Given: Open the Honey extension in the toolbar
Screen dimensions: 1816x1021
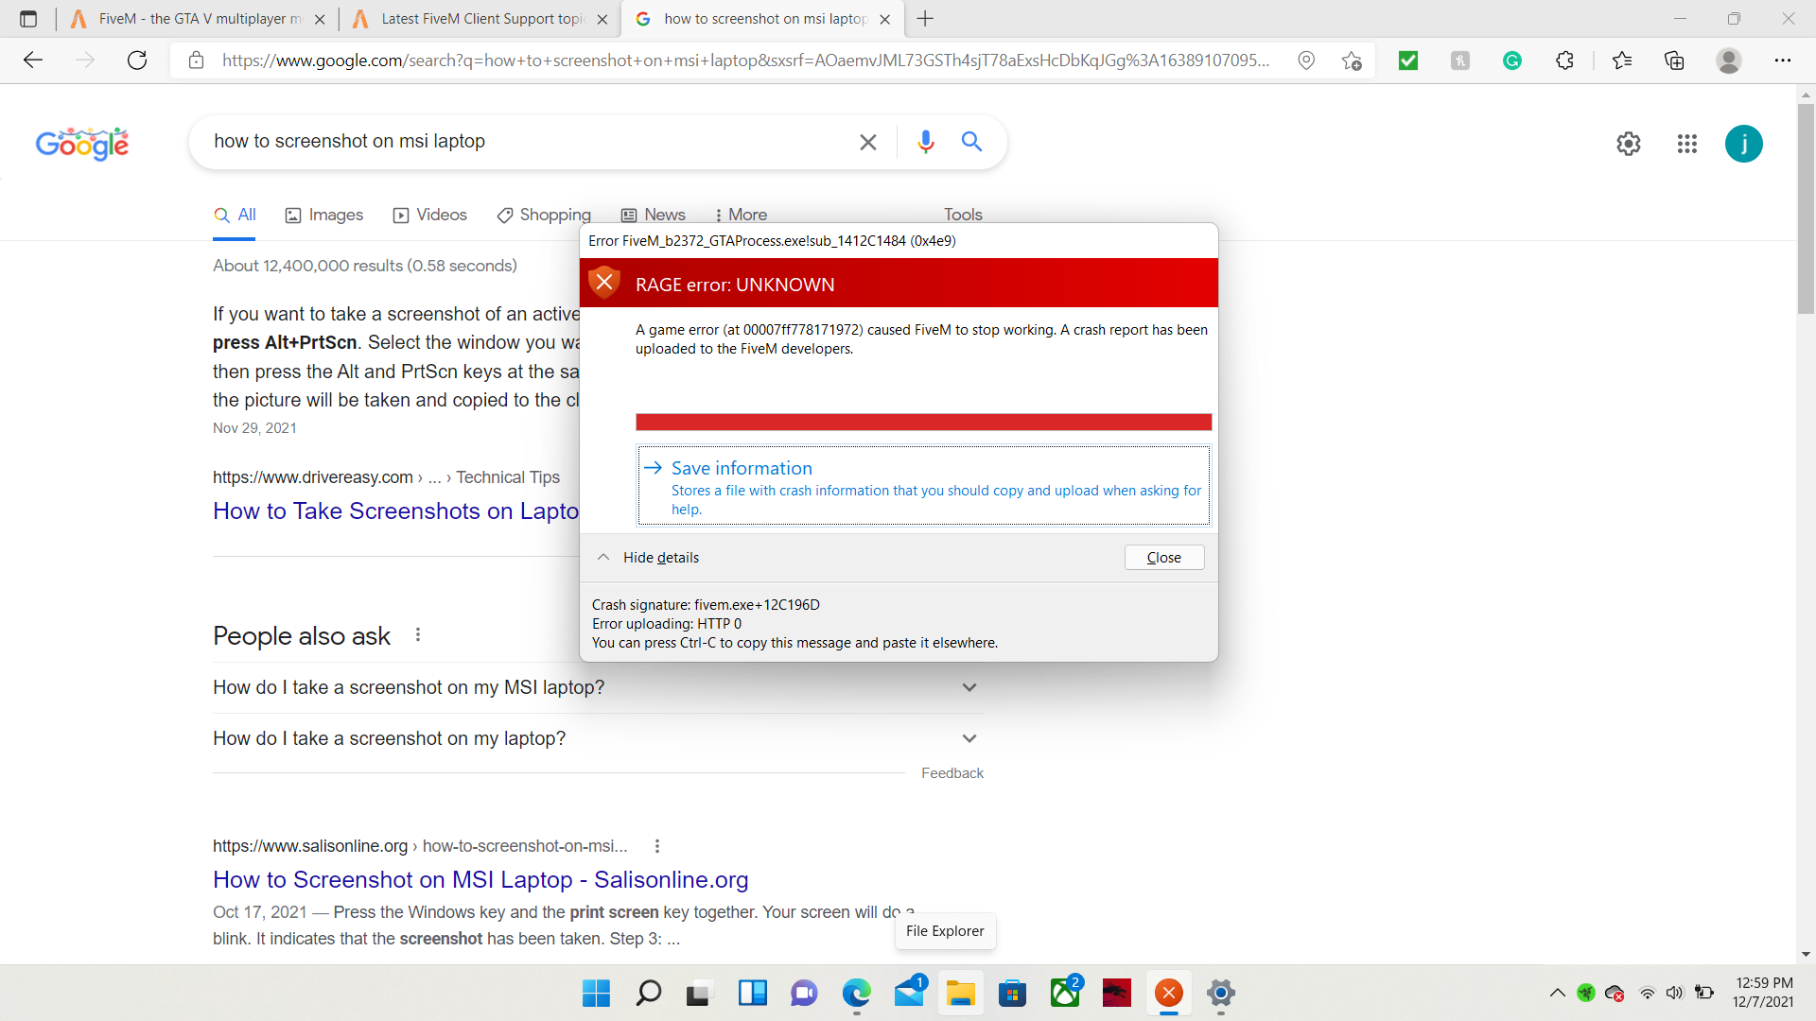Looking at the screenshot, I should 1459,60.
